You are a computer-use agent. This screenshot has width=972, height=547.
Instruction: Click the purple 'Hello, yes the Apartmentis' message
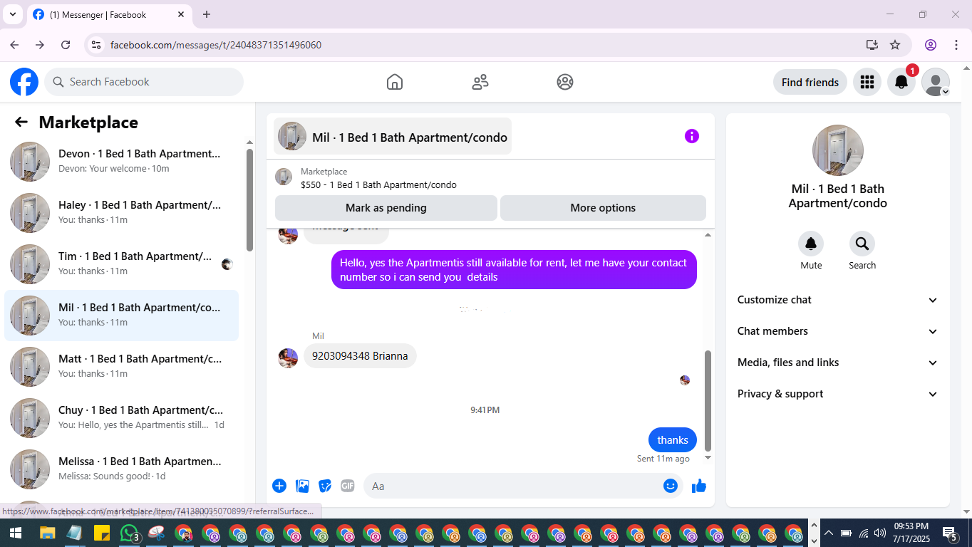coord(514,270)
